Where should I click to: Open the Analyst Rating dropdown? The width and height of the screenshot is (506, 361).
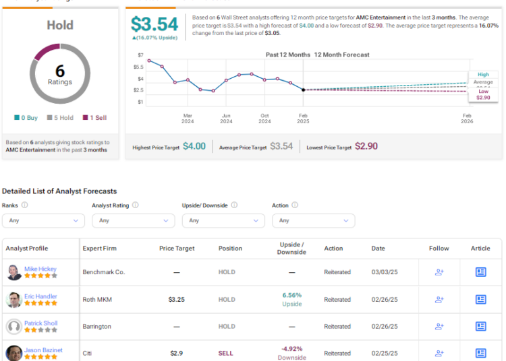point(134,221)
